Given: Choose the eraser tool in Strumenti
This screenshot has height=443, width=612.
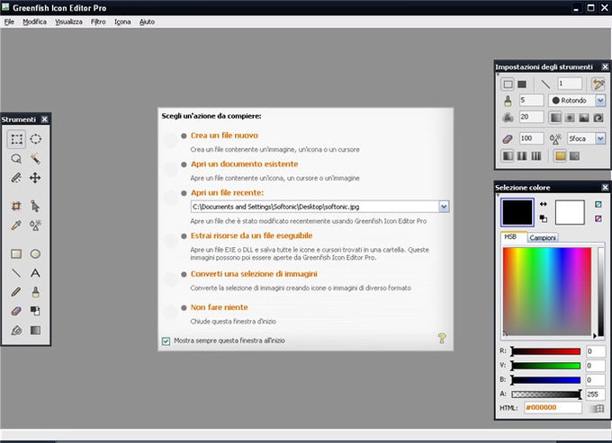Looking at the screenshot, I should point(16,311).
